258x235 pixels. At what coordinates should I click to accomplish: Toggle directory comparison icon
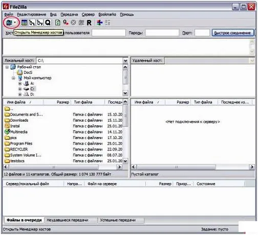coord(107,23)
